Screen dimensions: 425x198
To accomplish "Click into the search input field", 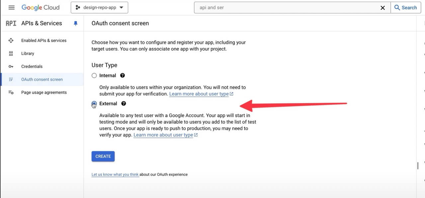I will [286, 8].
